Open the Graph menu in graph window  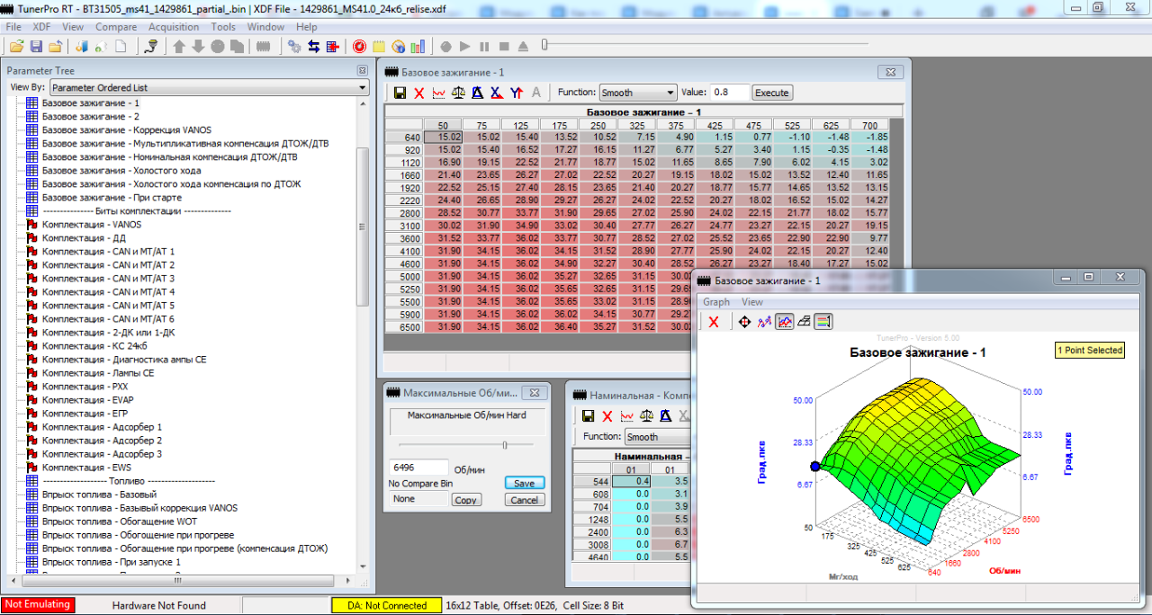point(716,302)
